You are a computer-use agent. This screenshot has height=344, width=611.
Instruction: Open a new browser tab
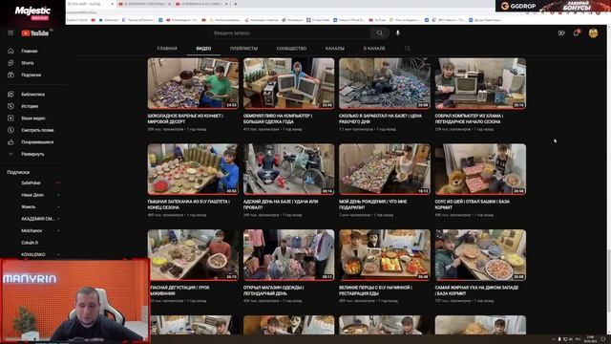point(236,4)
